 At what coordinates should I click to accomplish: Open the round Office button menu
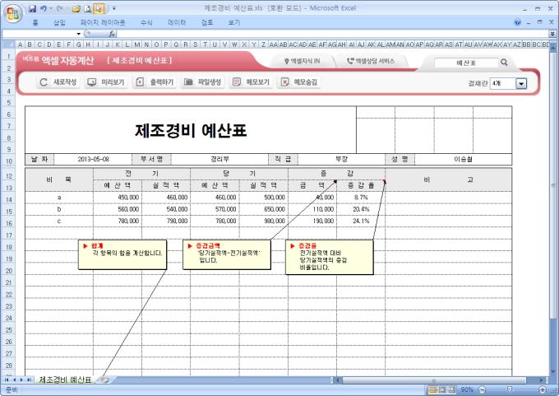coord(13,14)
